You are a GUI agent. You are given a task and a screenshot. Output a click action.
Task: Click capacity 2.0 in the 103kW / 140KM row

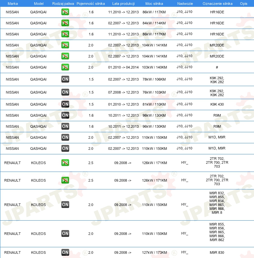tap(91, 67)
